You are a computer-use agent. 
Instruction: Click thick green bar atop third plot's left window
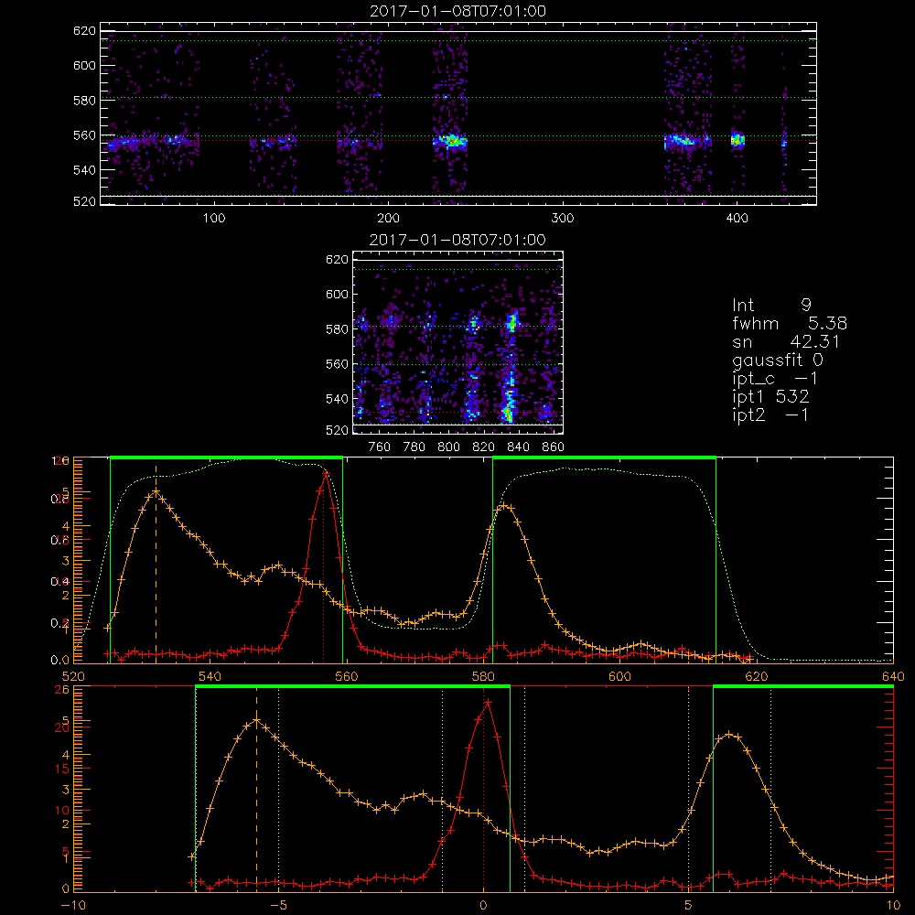pos(226,457)
